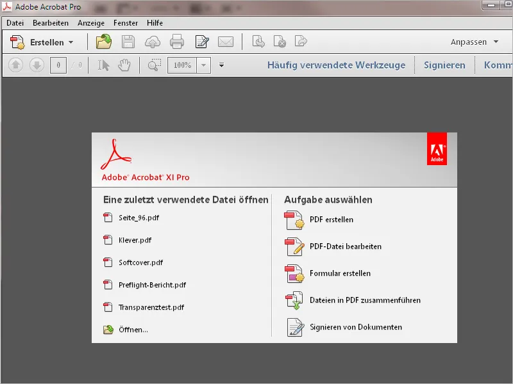Click the save floppy disk icon
Viewport: 513px width, 384px height.
[x=128, y=42]
